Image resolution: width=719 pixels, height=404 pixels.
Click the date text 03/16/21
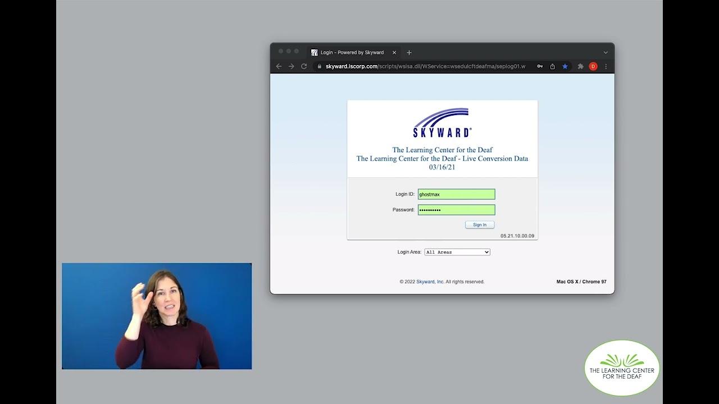click(x=442, y=167)
